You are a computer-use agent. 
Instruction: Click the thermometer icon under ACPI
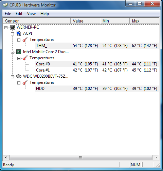coord(25,40)
